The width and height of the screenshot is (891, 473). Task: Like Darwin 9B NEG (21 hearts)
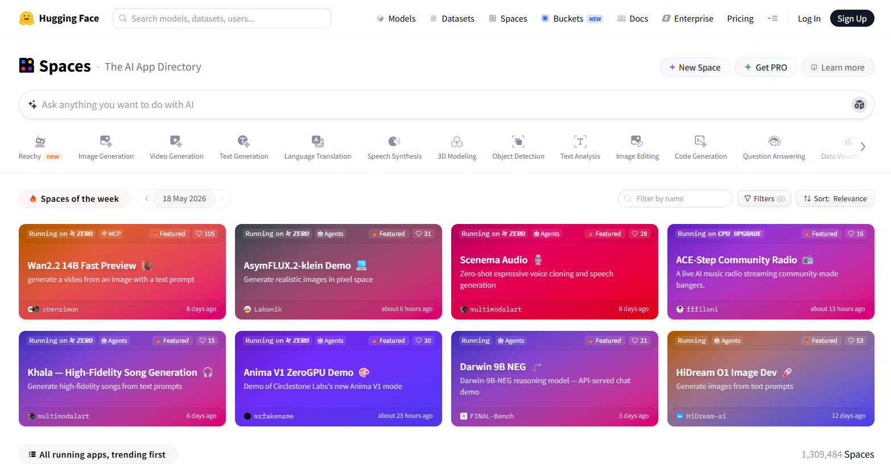(x=640, y=341)
